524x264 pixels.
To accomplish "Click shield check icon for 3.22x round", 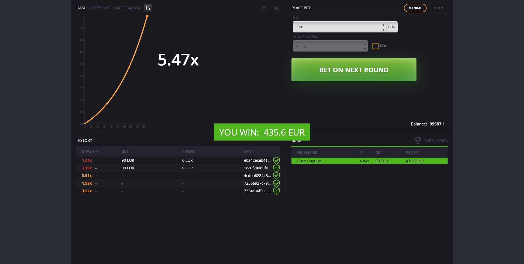I will point(276,191).
